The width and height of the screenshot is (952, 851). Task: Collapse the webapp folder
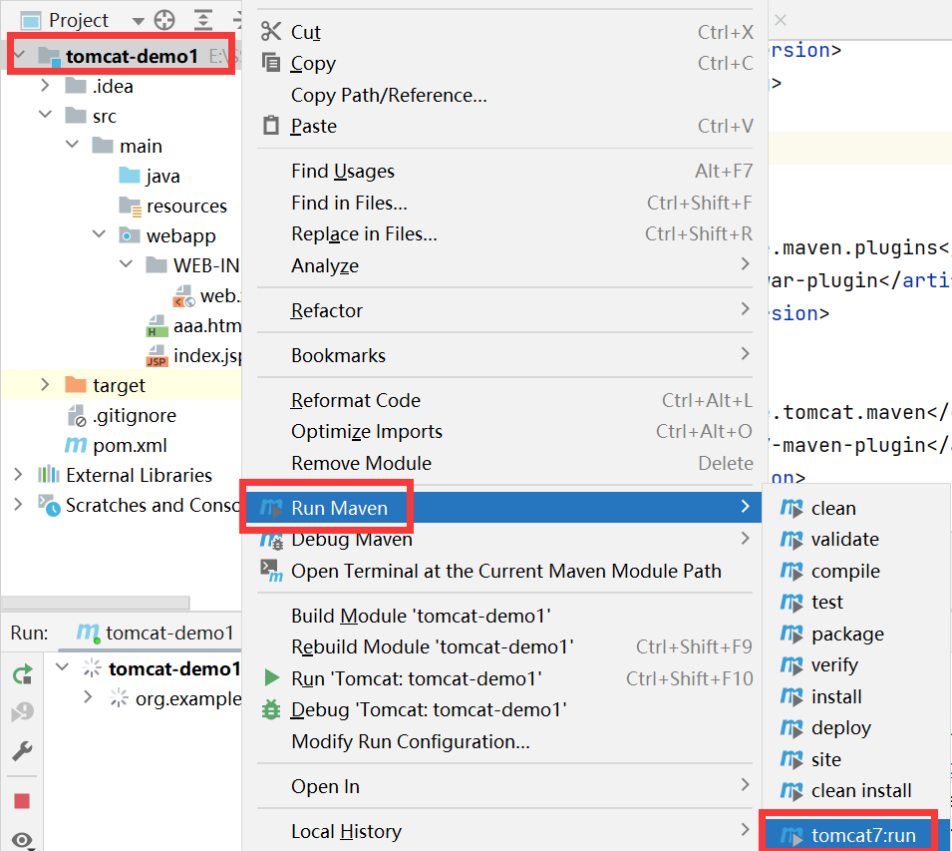[99, 233]
